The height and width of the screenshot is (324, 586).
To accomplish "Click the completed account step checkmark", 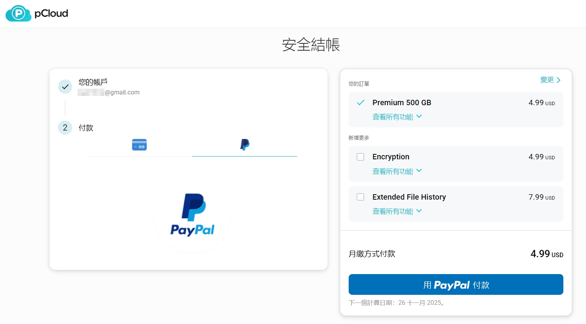I will [65, 86].
